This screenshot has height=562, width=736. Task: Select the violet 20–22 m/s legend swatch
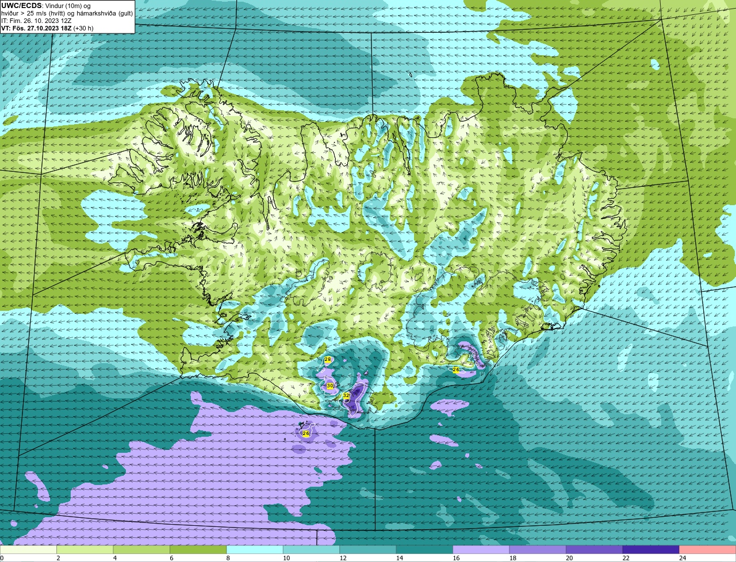pos(595,549)
